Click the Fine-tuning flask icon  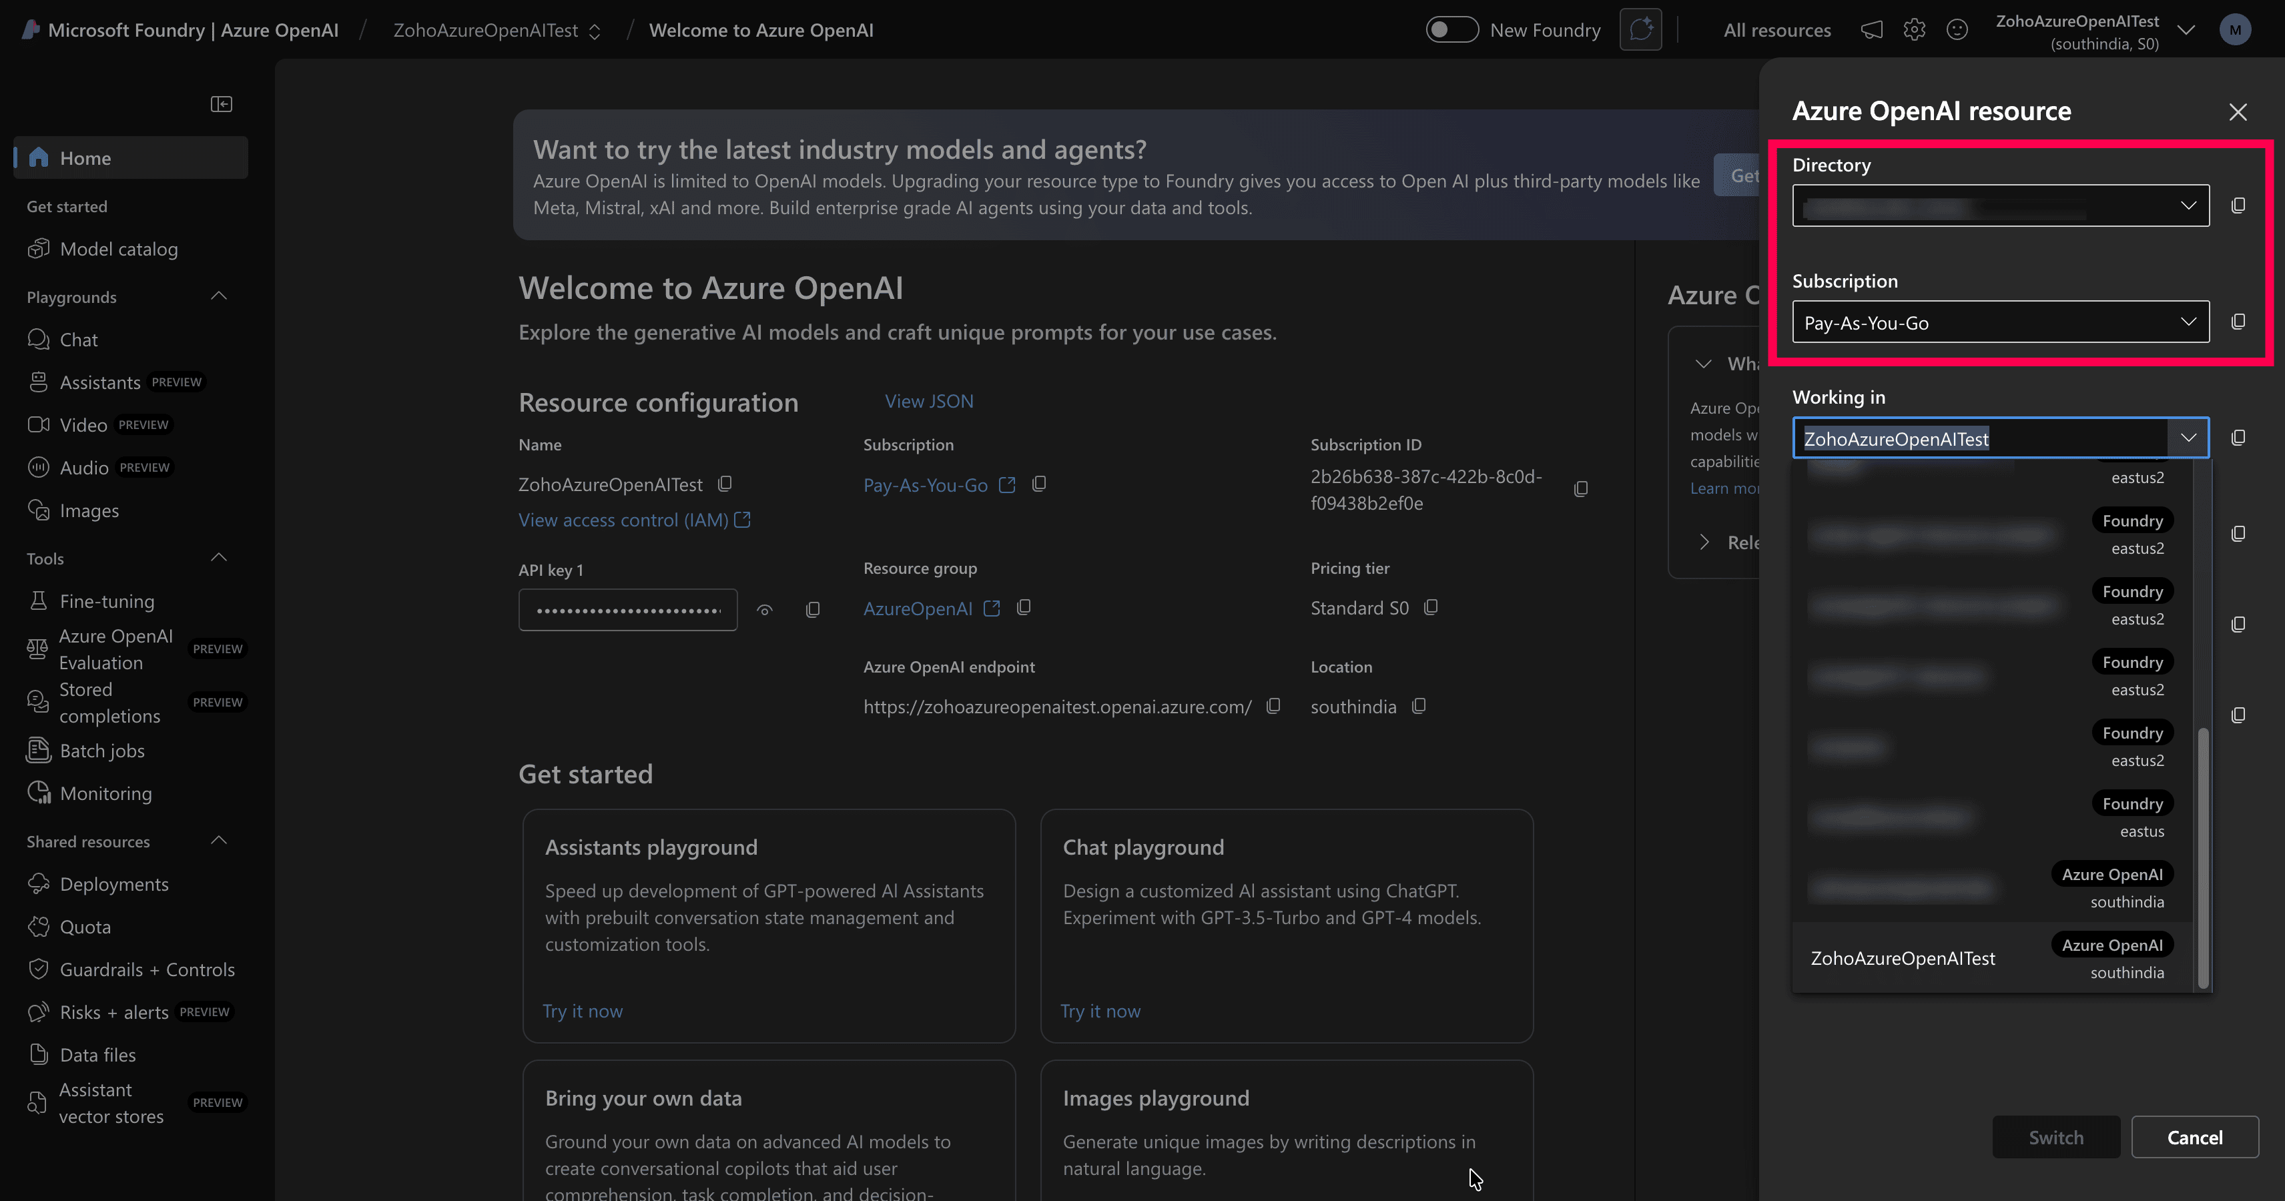point(38,600)
